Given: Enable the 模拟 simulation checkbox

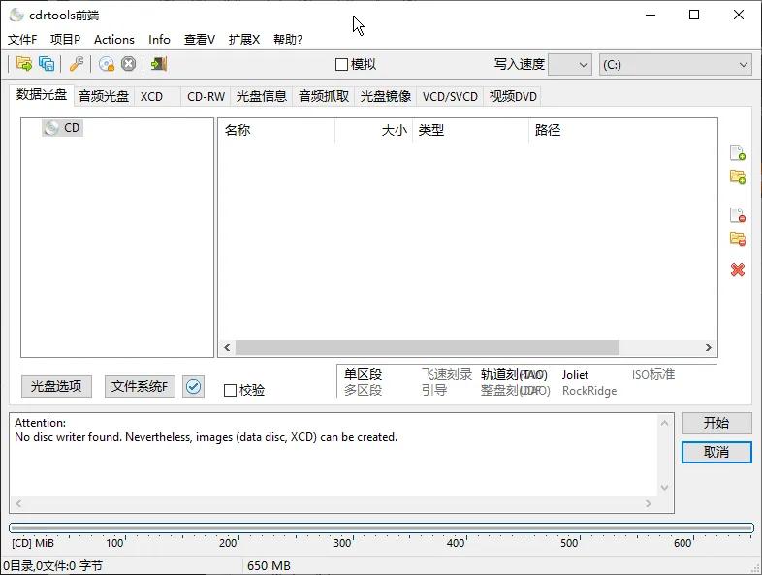Looking at the screenshot, I should 341,65.
